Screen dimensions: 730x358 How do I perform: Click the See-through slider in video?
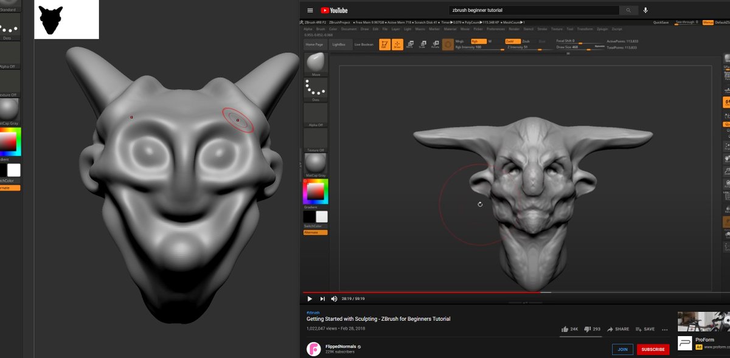tap(687, 22)
